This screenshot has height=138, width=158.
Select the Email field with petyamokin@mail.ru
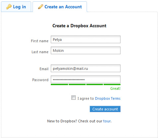[86, 69]
